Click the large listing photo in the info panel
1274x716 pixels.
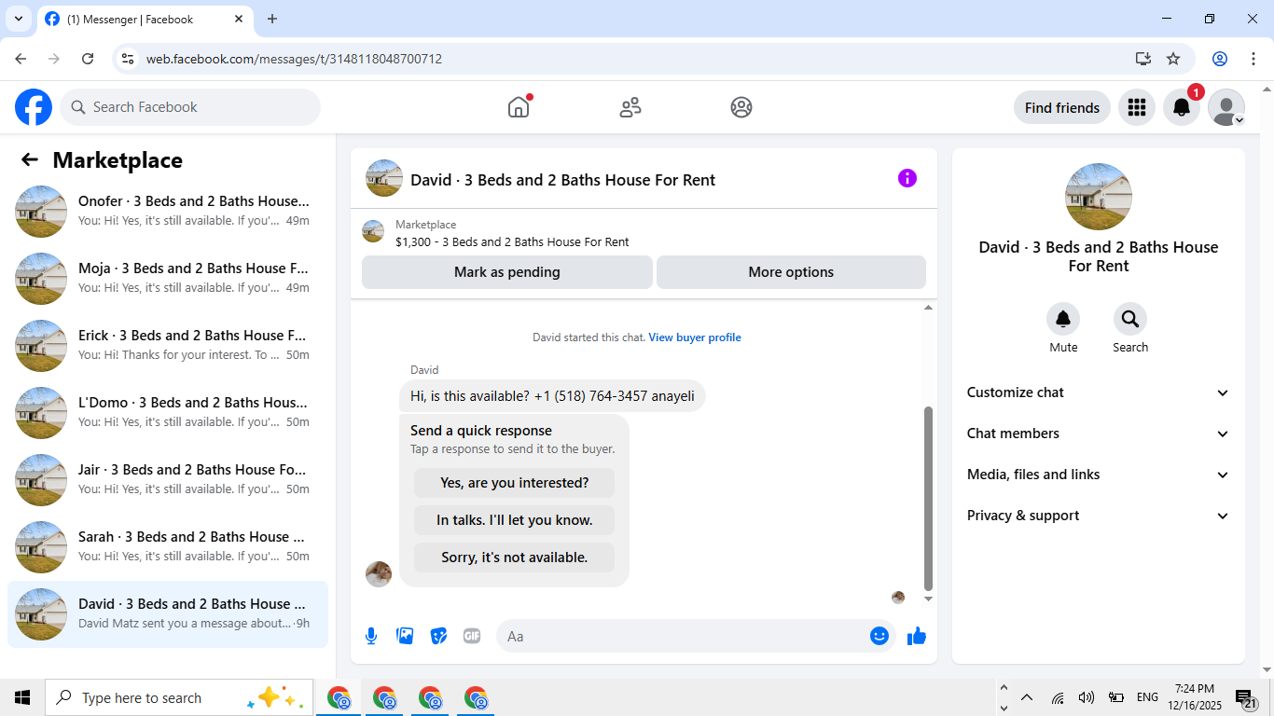(1099, 197)
